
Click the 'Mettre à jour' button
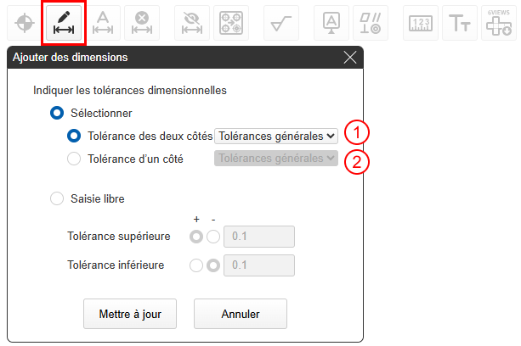click(x=130, y=313)
